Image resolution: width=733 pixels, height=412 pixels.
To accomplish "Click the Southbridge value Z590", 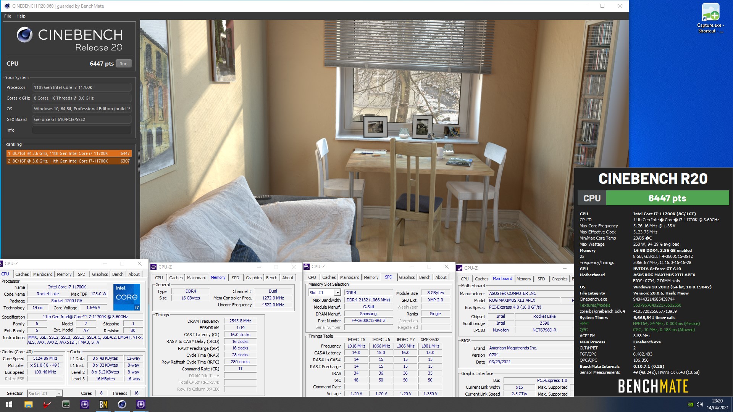I will 544,323.
